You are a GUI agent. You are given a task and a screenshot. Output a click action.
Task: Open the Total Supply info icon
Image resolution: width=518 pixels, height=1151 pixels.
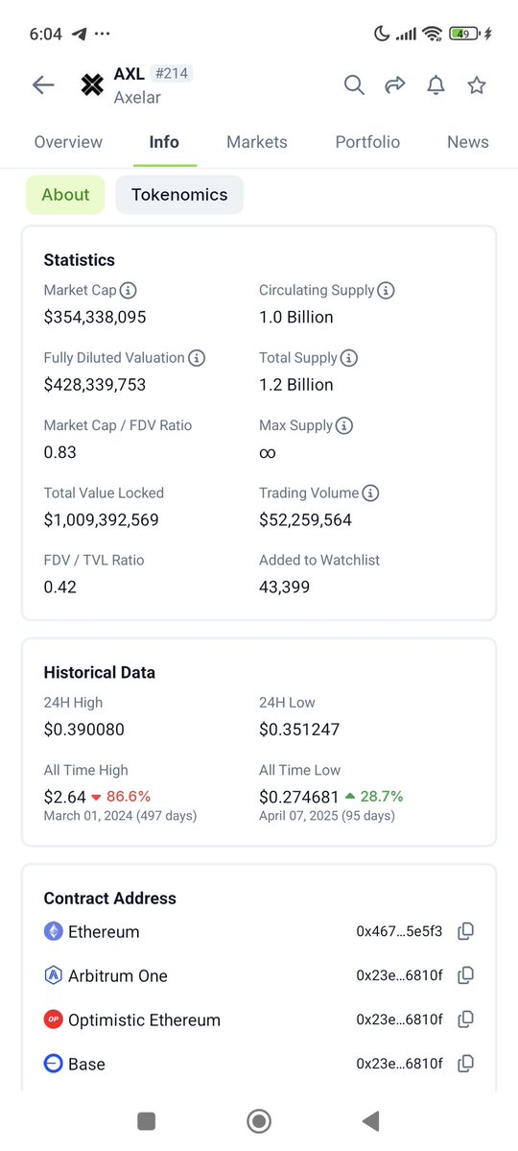(x=349, y=358)
